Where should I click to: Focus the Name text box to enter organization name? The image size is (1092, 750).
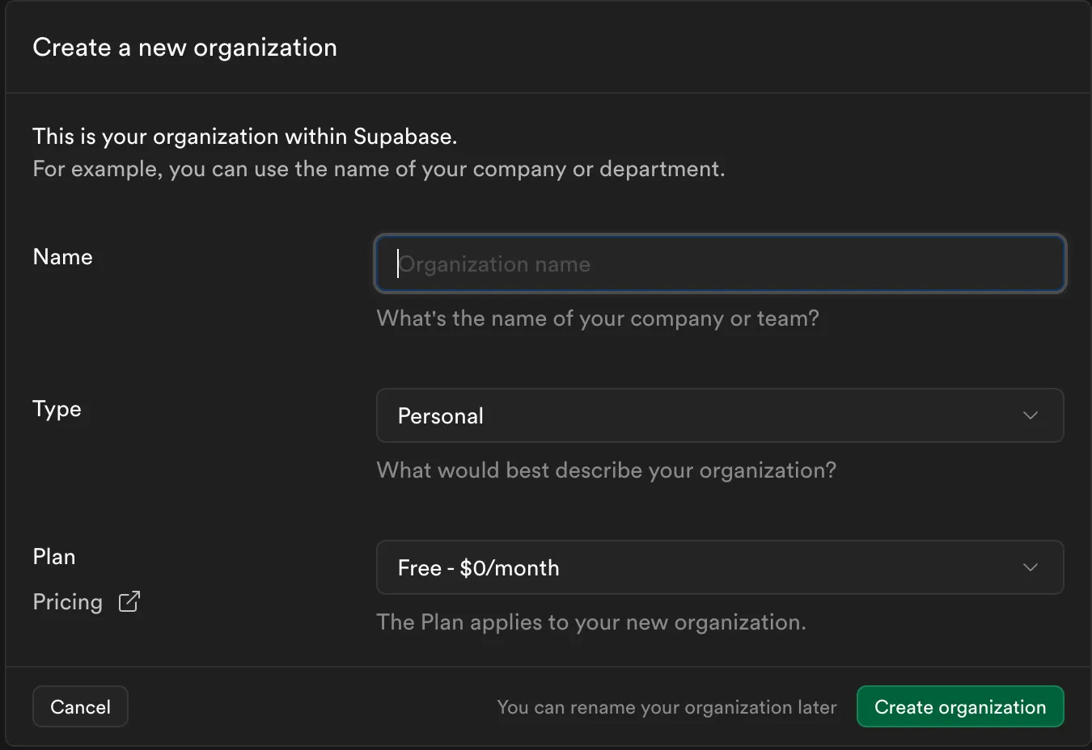(x=720, y=263)
